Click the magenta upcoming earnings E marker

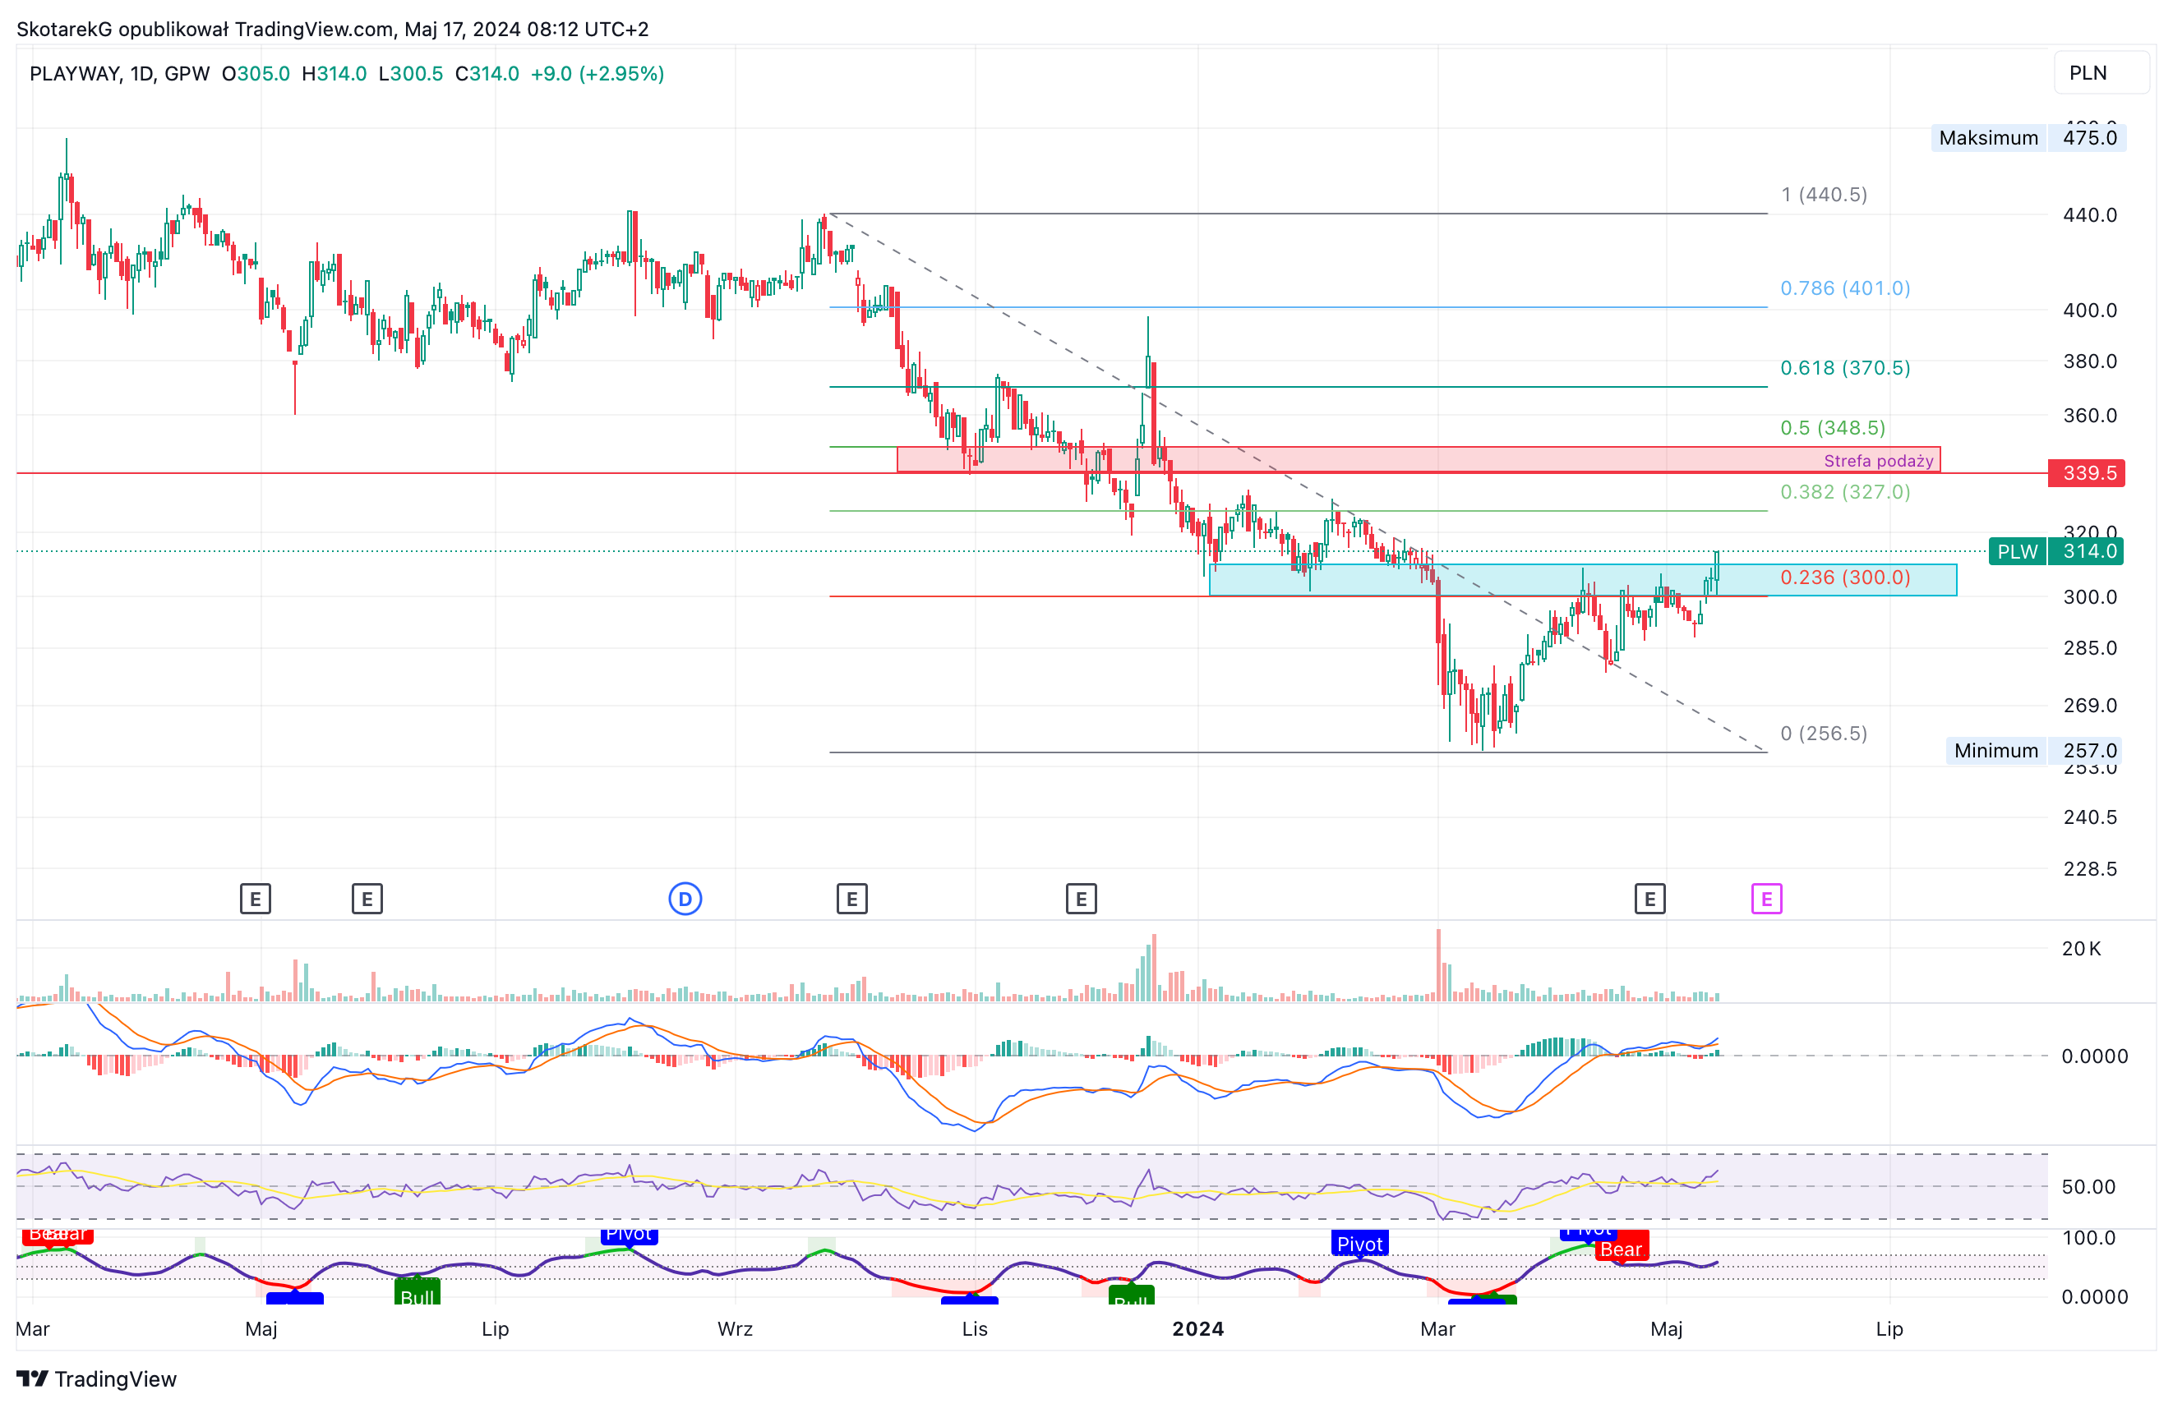[1767, 899]
